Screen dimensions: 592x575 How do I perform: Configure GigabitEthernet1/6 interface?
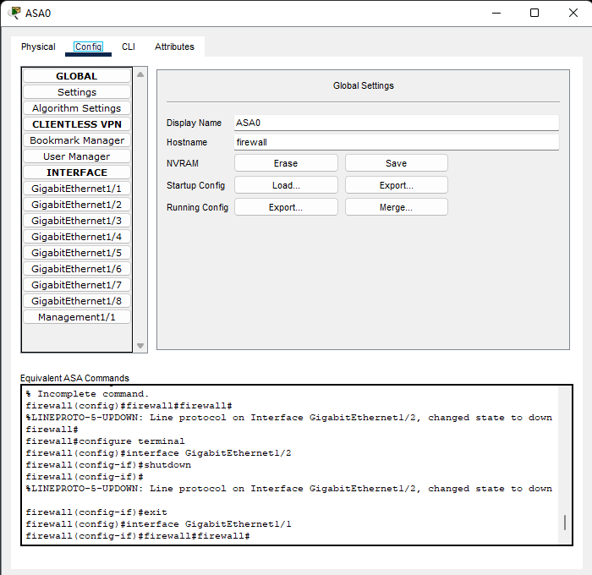77,269
